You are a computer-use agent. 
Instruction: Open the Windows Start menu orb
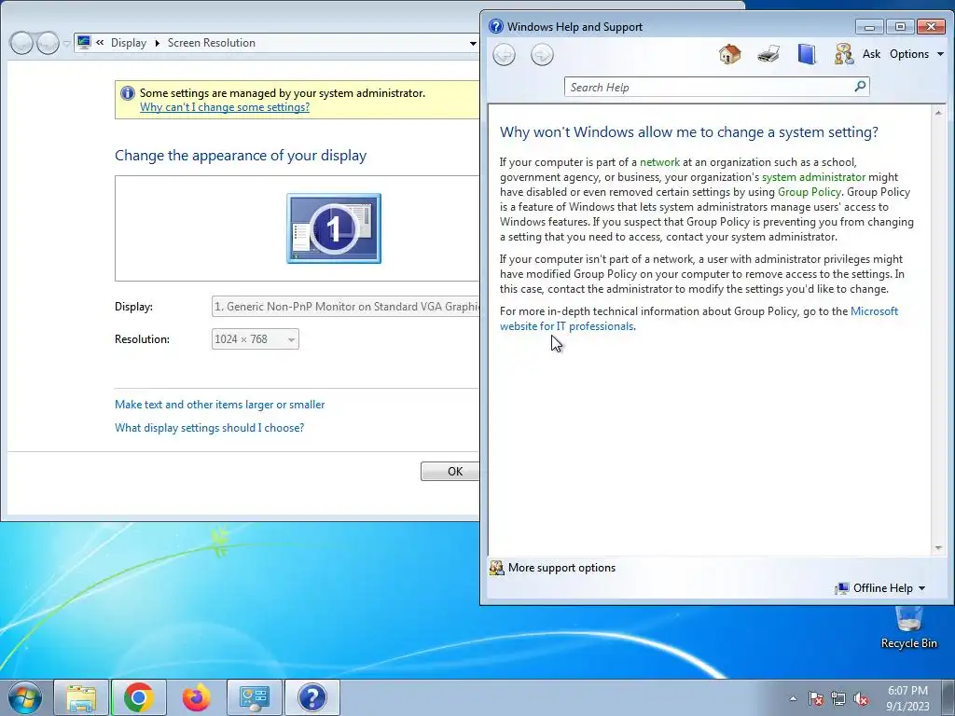25,697
